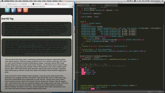Click the RSS feed icon on the webpage
The image size is (165, 93).
pos(26,10)
